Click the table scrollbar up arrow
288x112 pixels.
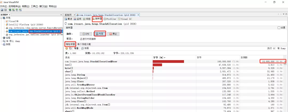pos(285,61)
